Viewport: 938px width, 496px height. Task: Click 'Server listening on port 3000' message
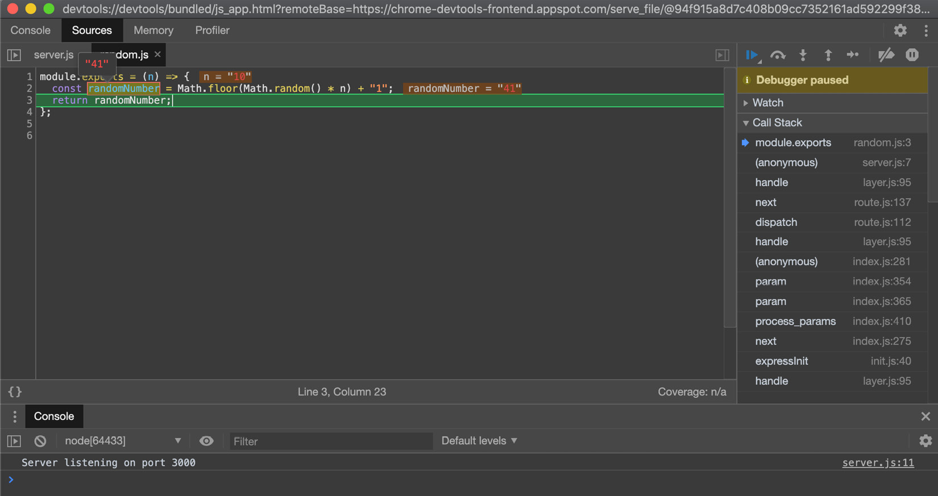point(109,463)
